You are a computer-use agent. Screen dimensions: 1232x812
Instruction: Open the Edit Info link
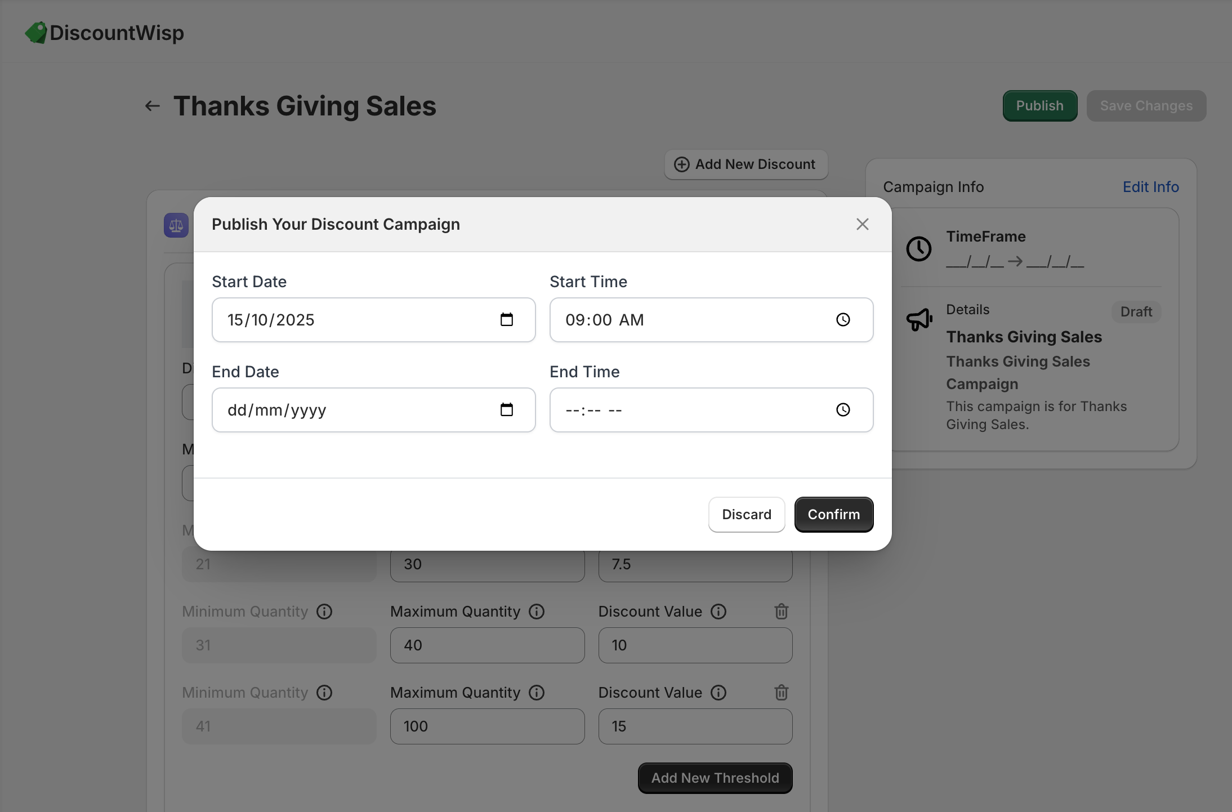1150,187
